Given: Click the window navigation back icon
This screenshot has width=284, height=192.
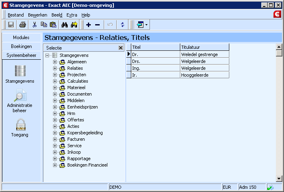Looking at the screenshot, I should click(x=140, y=25).
